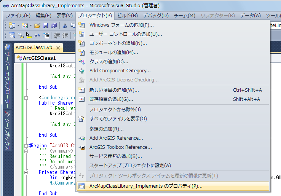Screen dimensions: 281x196
Task: Open the Toolbox side panel
Action: click(x=7, y=131)
